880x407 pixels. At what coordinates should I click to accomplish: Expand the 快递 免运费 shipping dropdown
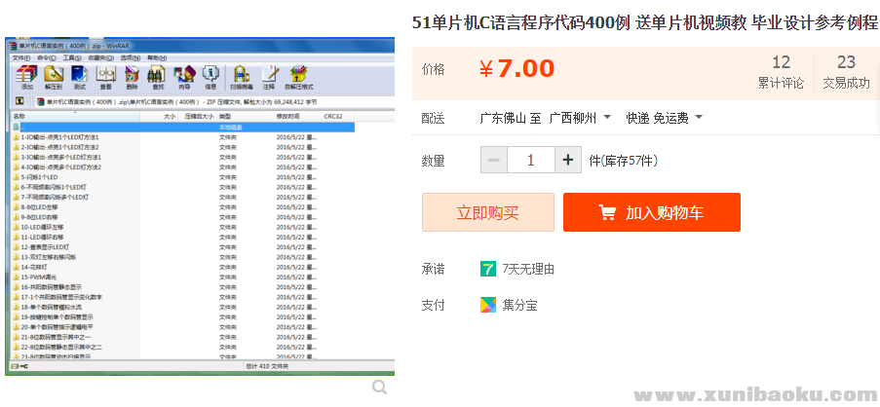point(664,118)
